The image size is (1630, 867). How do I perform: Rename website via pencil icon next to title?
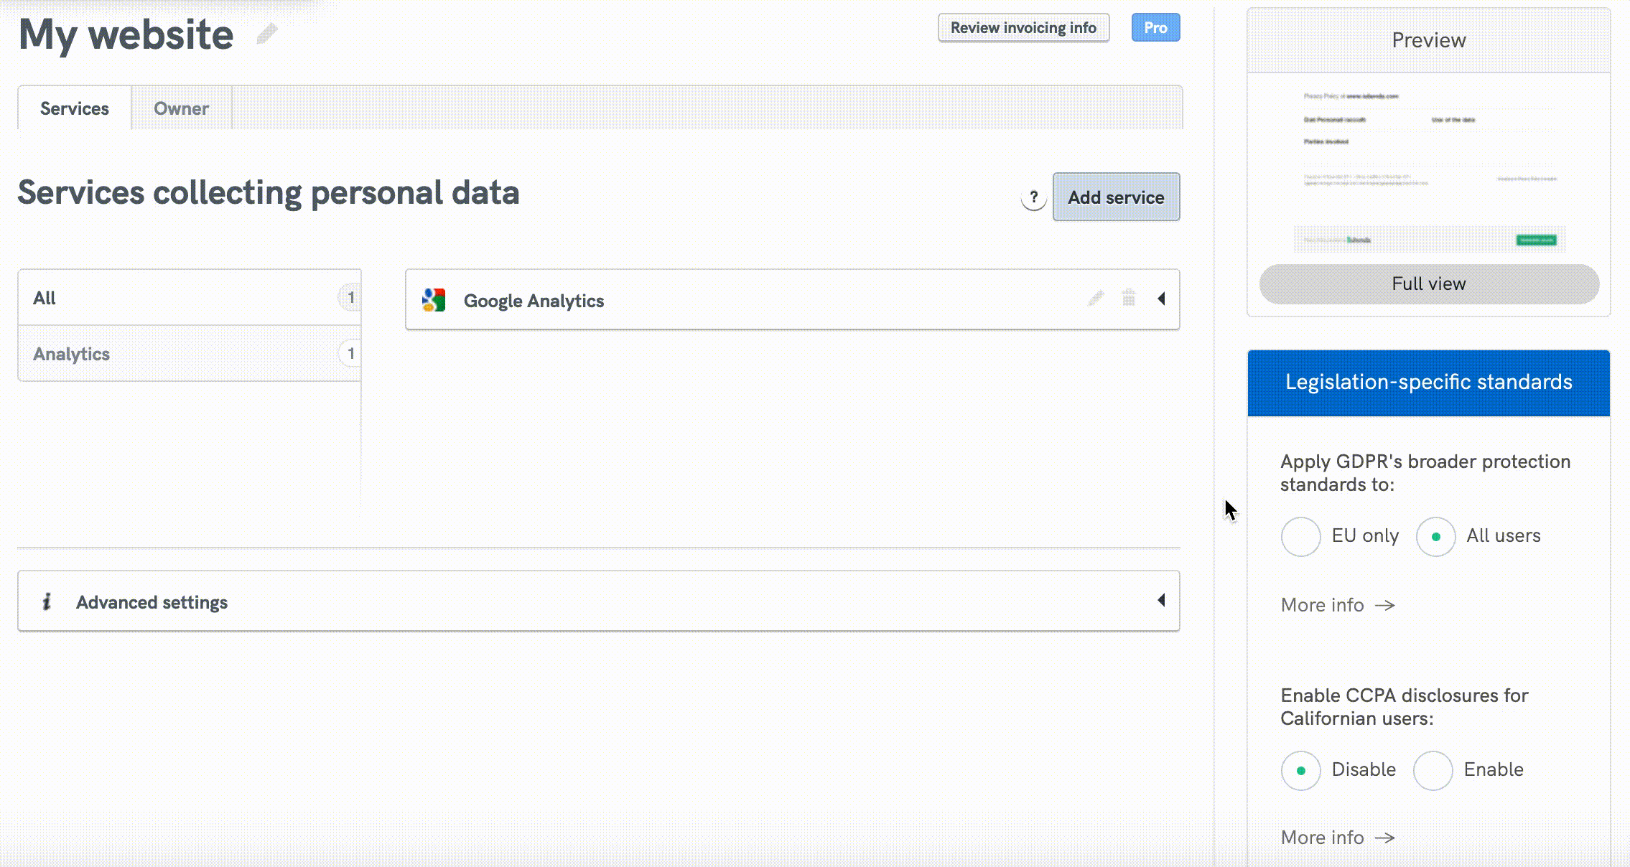click(x=266, y=33)
